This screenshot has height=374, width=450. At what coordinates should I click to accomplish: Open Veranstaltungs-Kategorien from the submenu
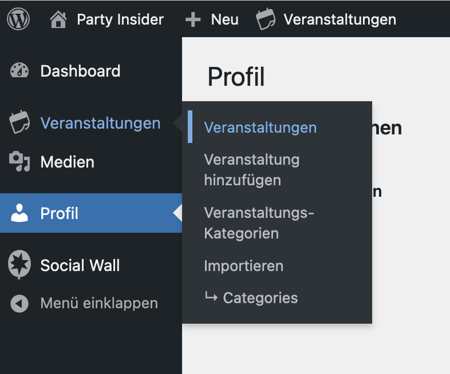(x=259, y=223)
